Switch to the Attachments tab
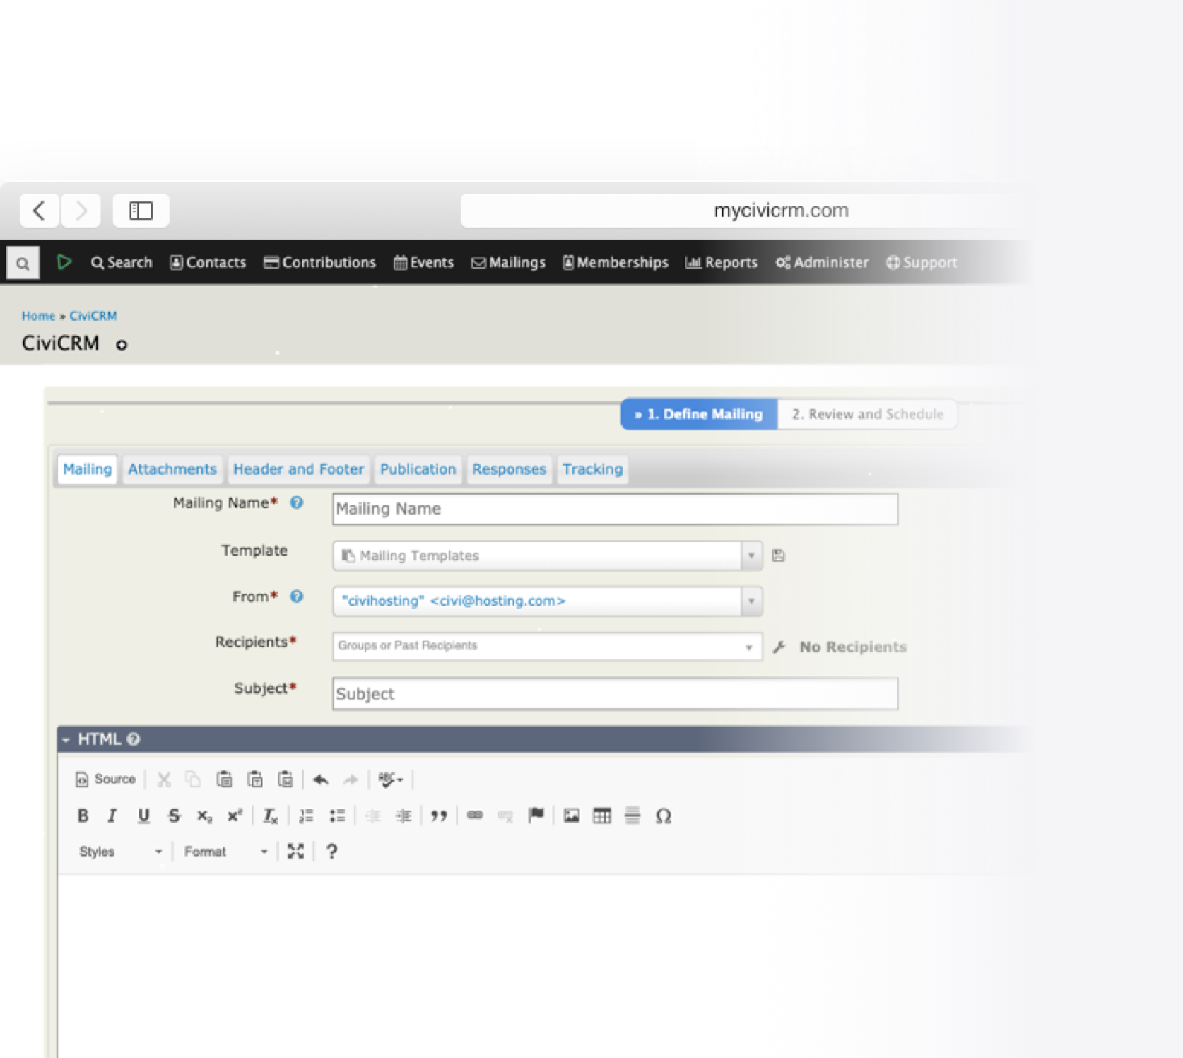The height and width of the screenshot is (1058, 1183). 172,469
